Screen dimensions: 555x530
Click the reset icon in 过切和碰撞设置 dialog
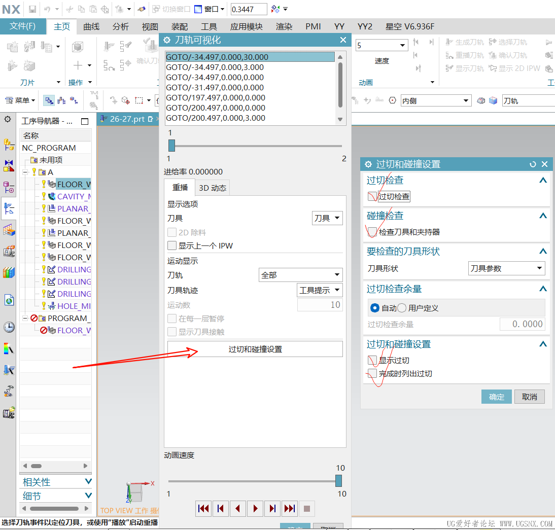pyautogui.click(x=533, y=164)
